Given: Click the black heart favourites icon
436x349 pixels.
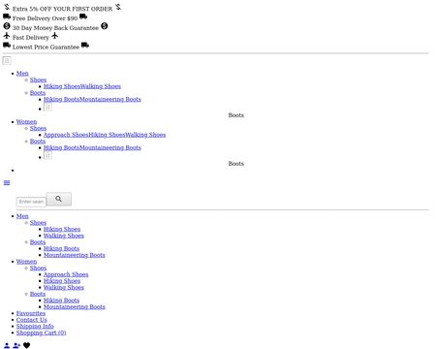Looking at the screenshot, I should [27, 346].
